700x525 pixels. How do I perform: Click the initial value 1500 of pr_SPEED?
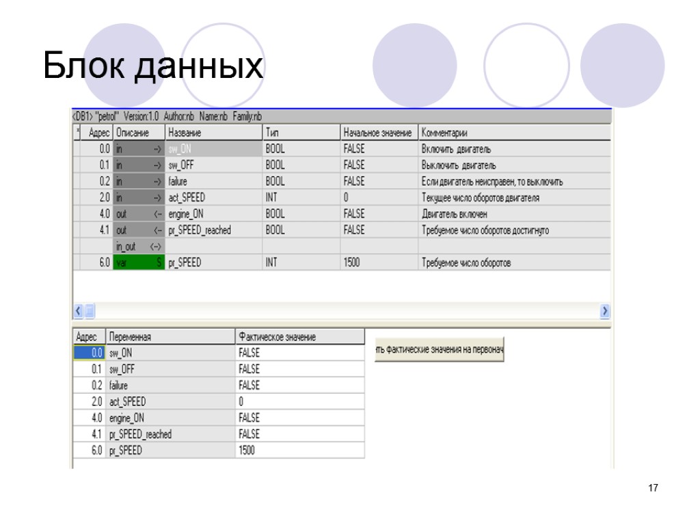click(379, 262)
